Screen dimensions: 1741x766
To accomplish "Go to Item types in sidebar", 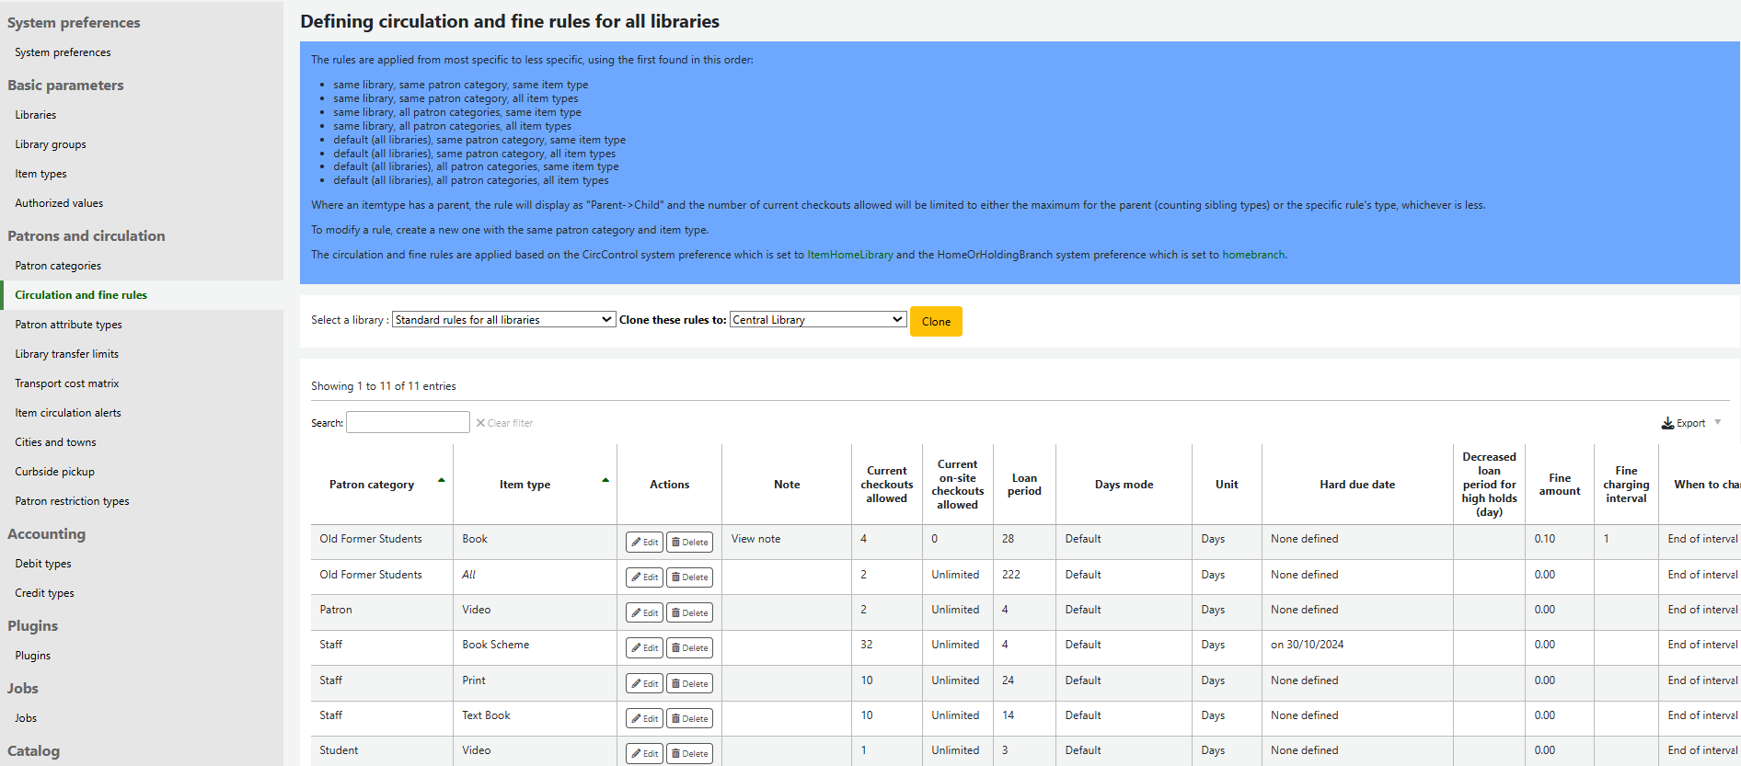I will click(40, 174).
